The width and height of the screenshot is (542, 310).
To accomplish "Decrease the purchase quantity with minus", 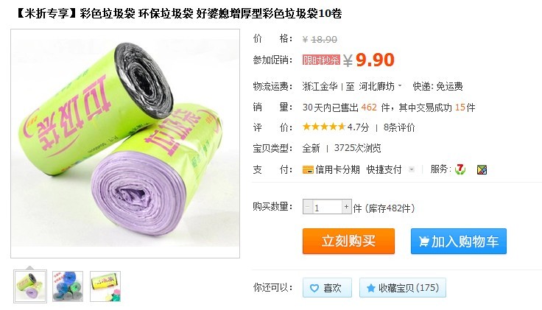I will 307,207.
